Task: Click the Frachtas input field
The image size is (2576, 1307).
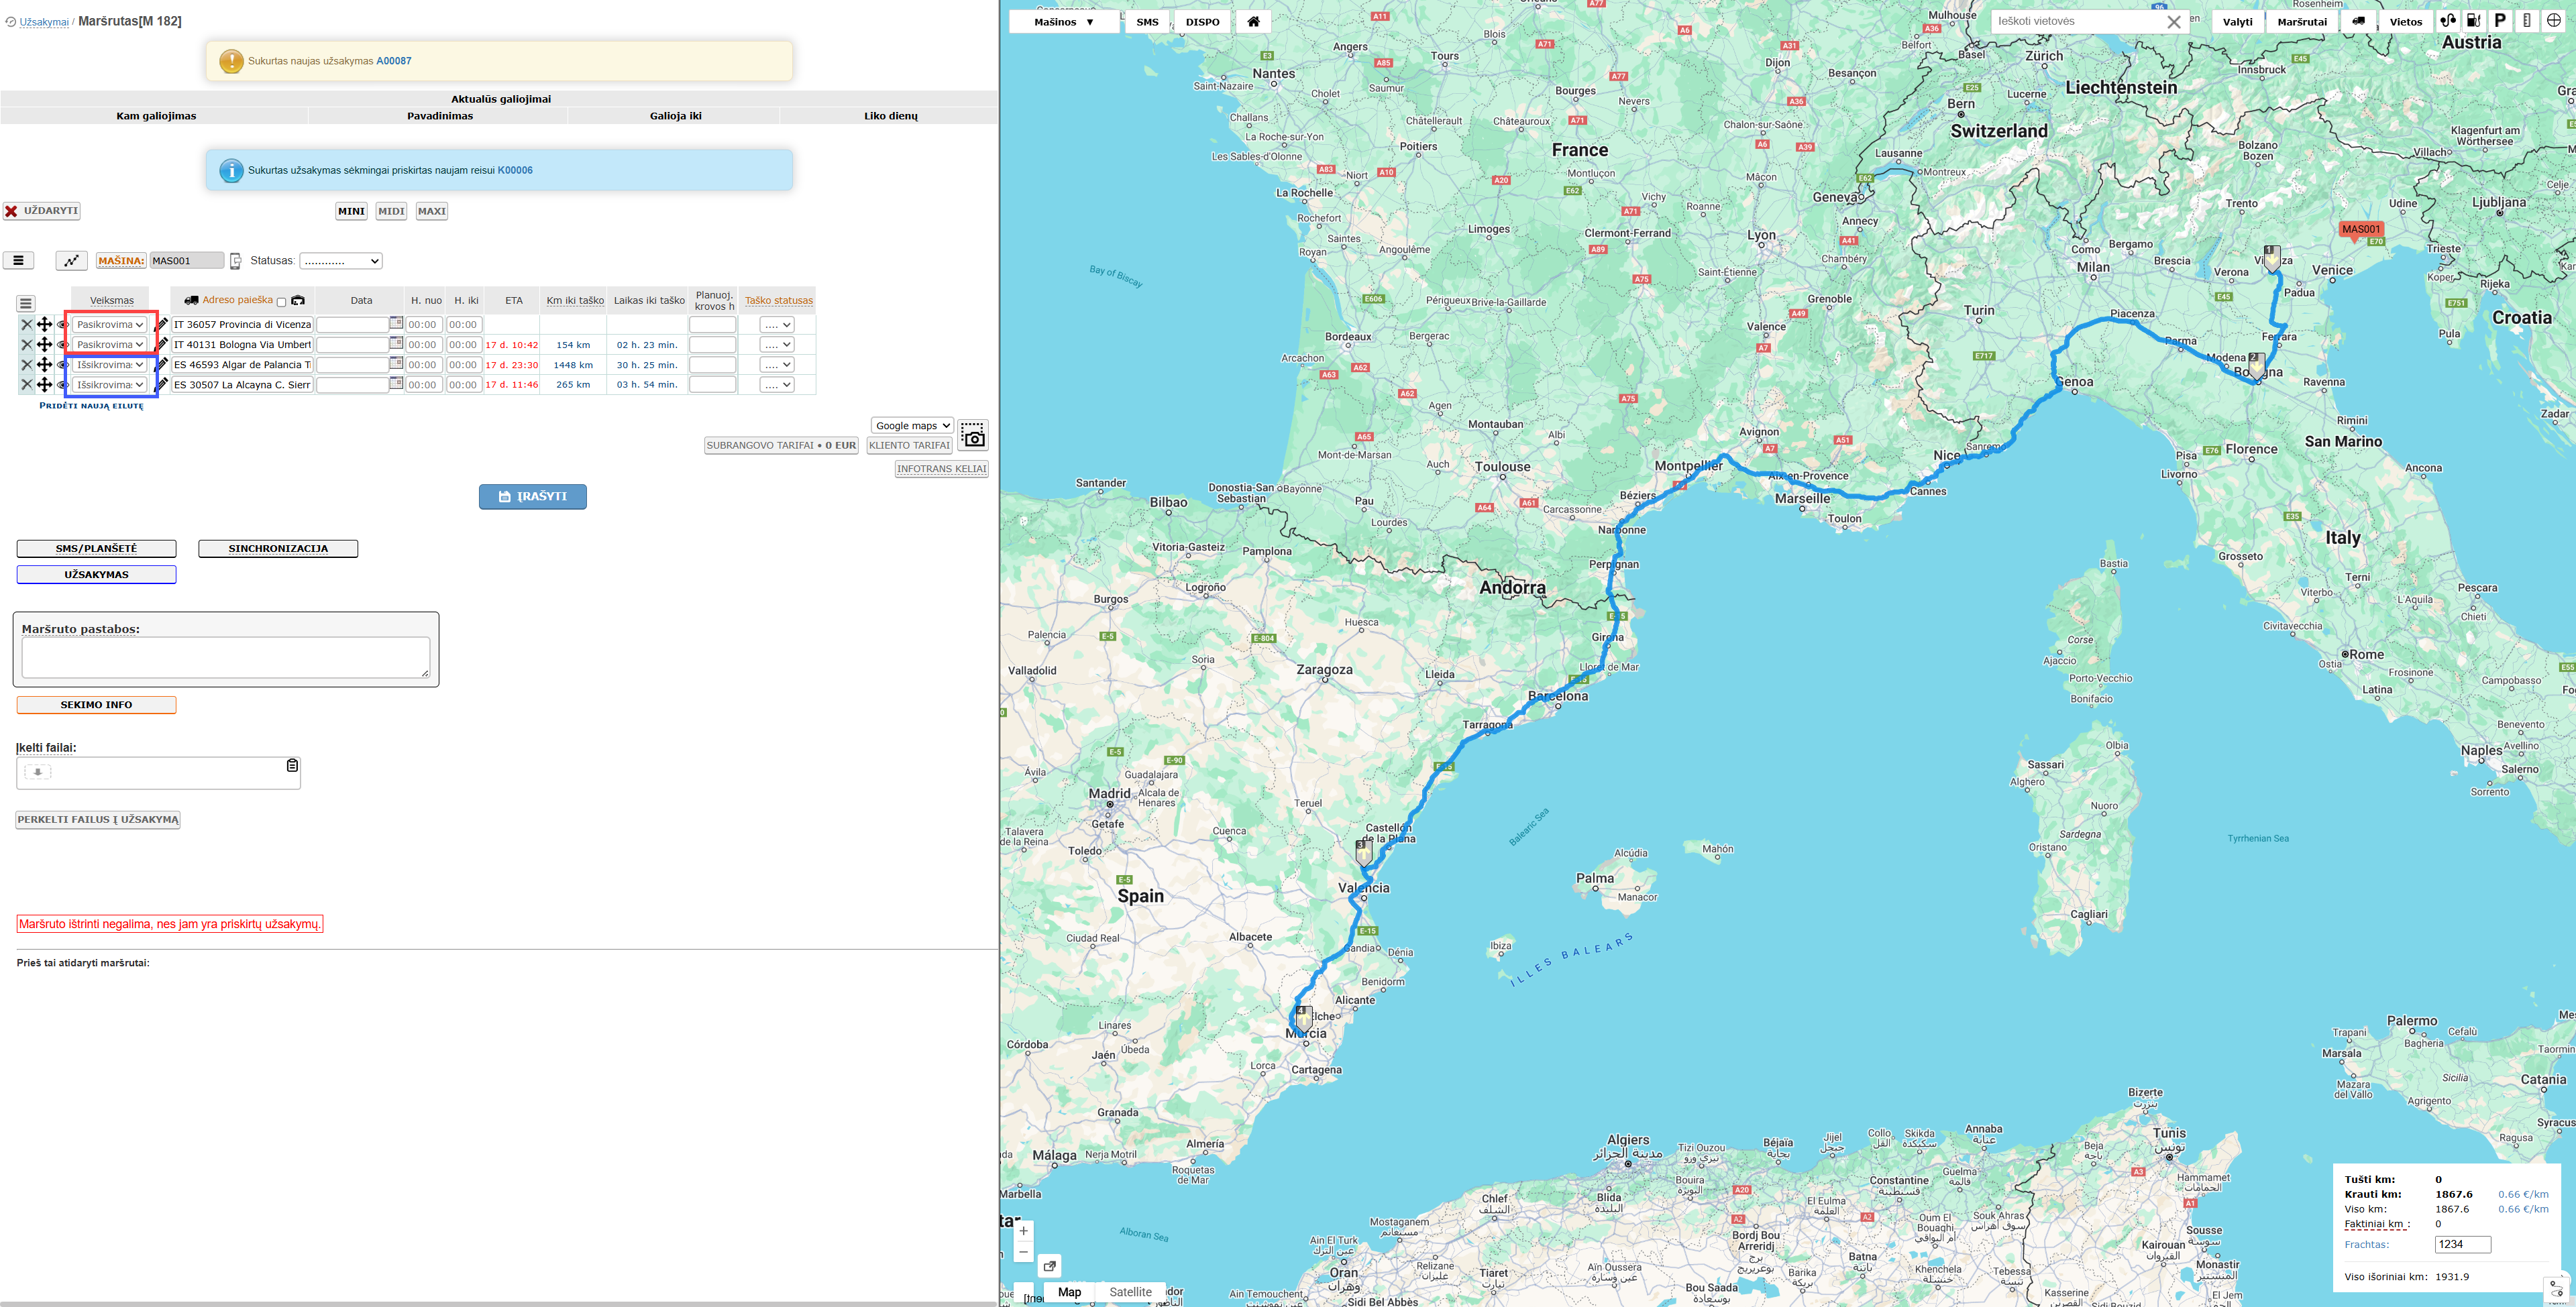Action: [2462, 1244]
